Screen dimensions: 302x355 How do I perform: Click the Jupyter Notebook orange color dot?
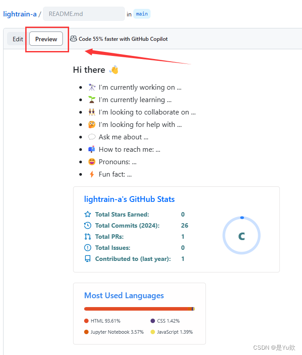coord(86,332)
